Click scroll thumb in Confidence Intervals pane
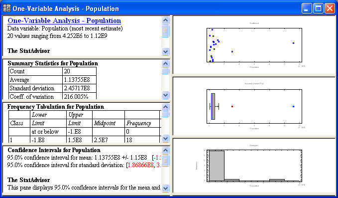 coord(165,161)
